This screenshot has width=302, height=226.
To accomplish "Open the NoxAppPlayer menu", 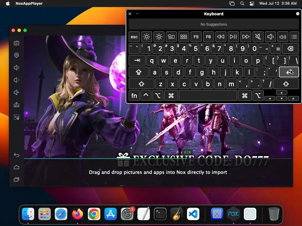I will coord(29,3).
